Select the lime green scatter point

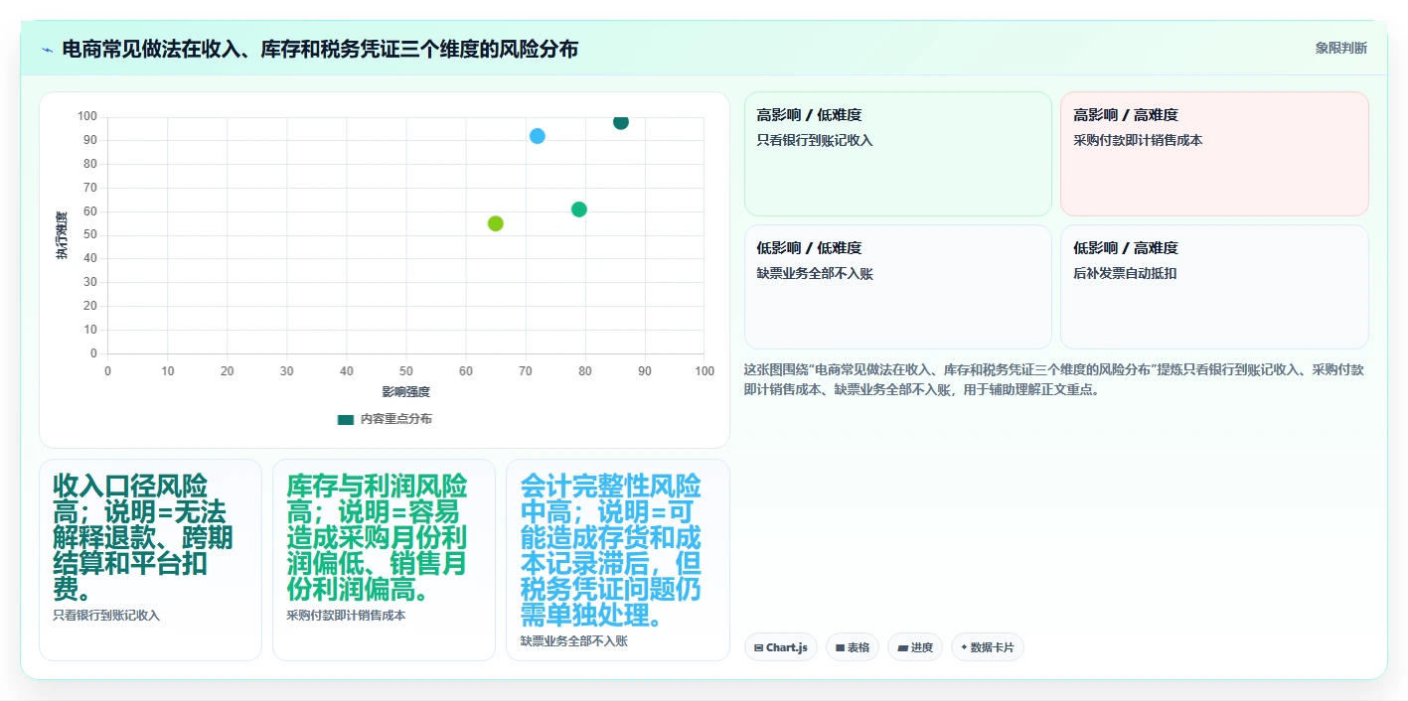click(x=496, y=223)
